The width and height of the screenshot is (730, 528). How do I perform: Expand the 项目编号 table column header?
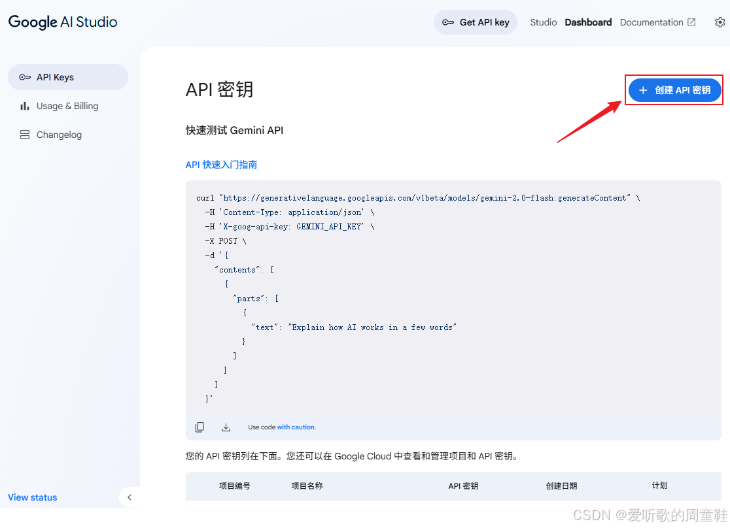coord(235,486)
